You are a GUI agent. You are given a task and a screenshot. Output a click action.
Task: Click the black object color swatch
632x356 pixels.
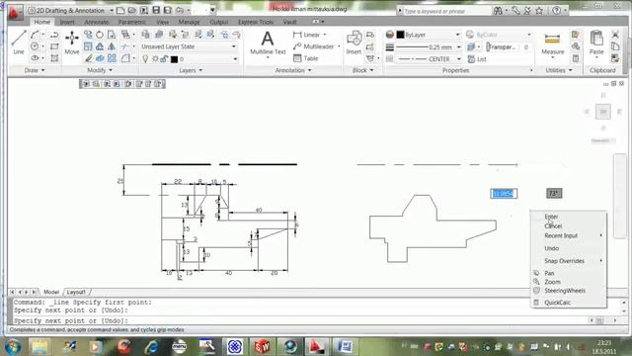coord(400,35)
